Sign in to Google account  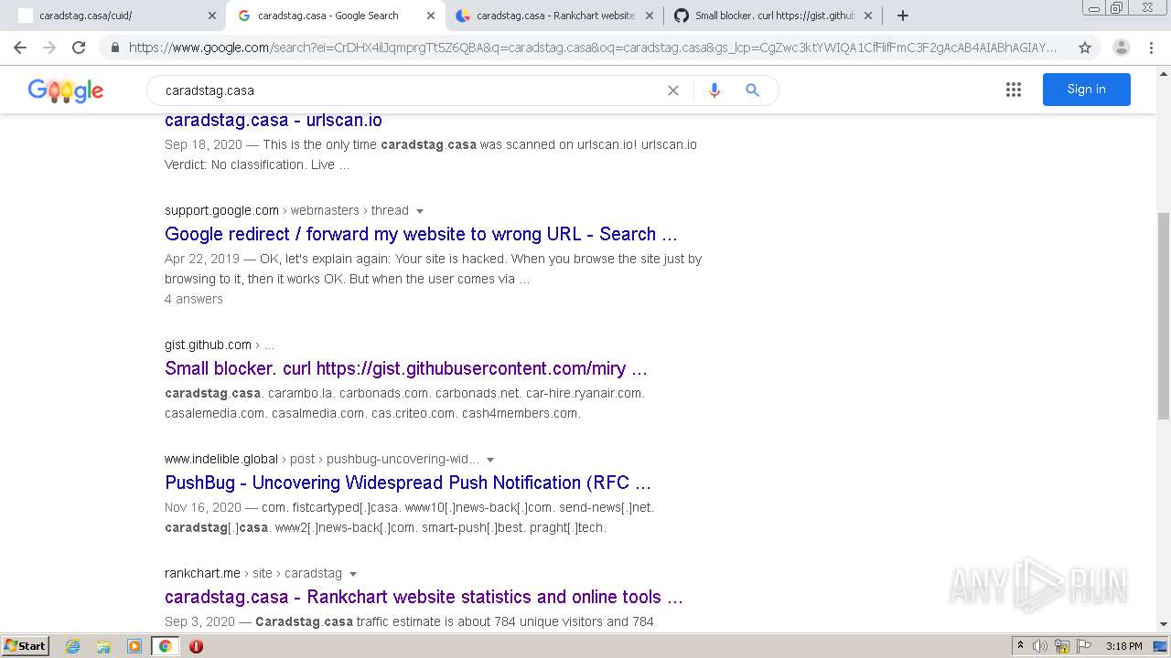point(1086,90)
